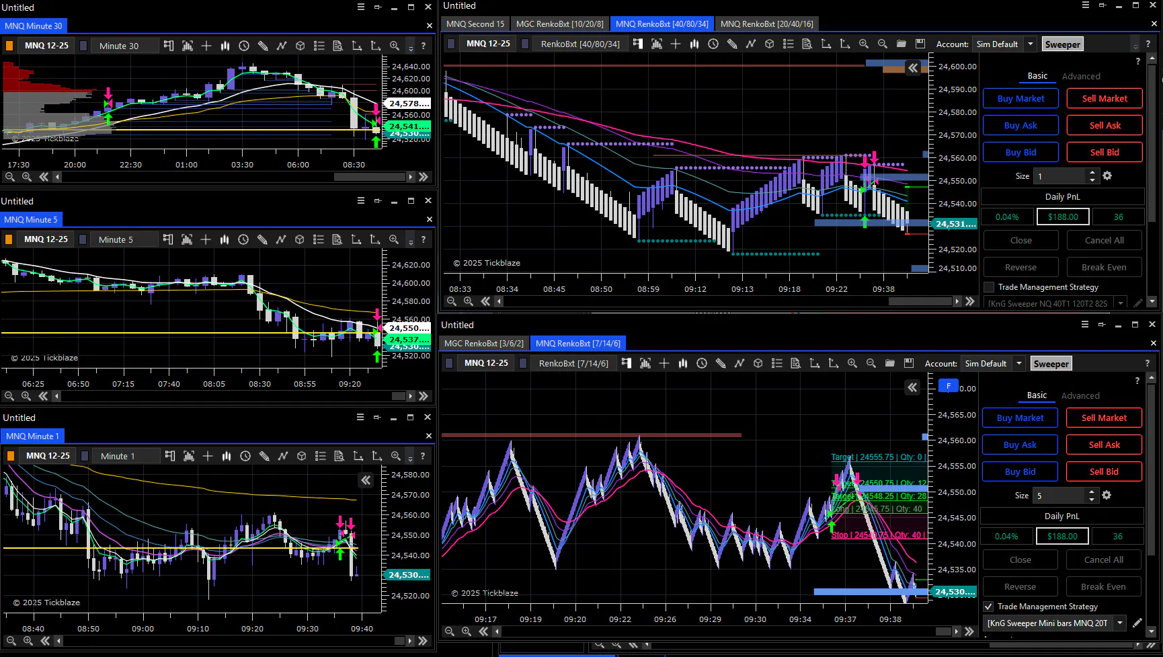Viewport: 1163px width, 657px height.
Task: Open hamburger menu of Minute 30 window
Action: coord(361,7)
